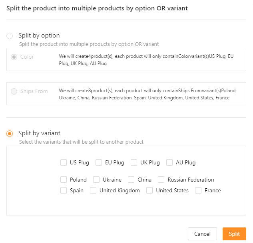The height and width of the screenshot is (243, 253).
Task: Enable the Poland variant checkbox
Action: [64, 180]
